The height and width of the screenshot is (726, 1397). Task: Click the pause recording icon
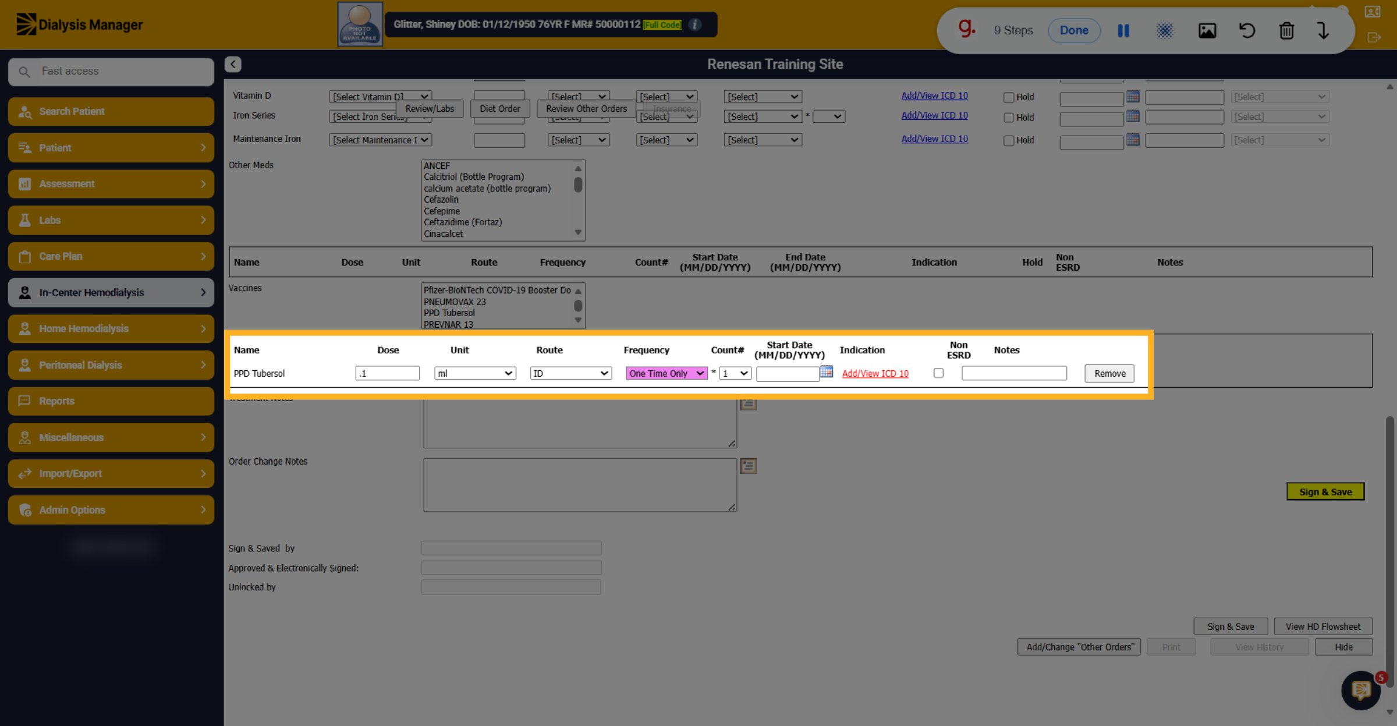click(1123, 30)
